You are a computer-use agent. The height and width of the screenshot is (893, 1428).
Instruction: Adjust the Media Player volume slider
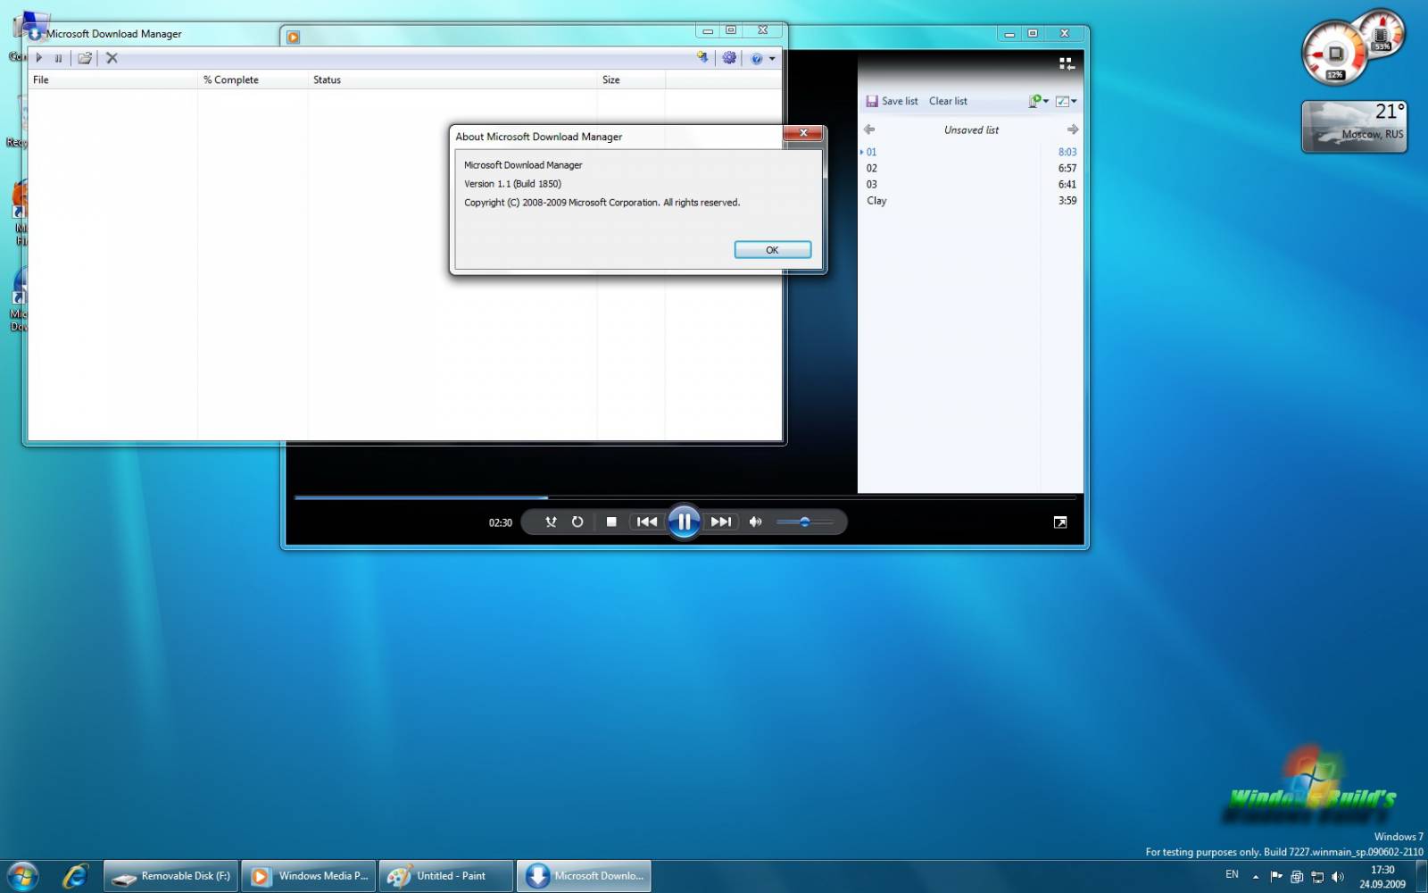[805, 522]
